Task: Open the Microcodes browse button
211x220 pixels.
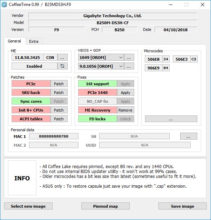Action: (x=171, y=119)
